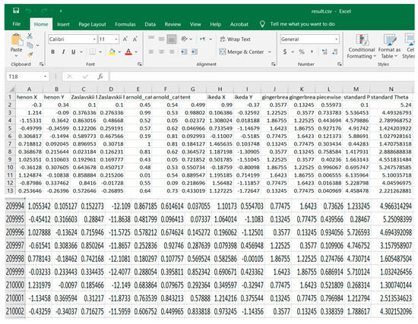Open Clipboard group dialog launcher
This screenshot has height=324, width=418.
click(x=41, y=64)
